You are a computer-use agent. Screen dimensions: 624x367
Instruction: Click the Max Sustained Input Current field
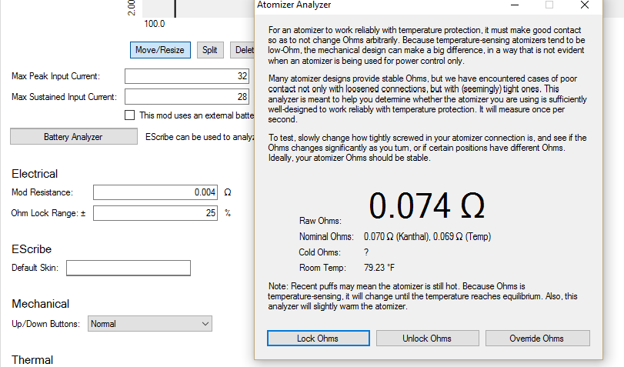pos(189,97)
